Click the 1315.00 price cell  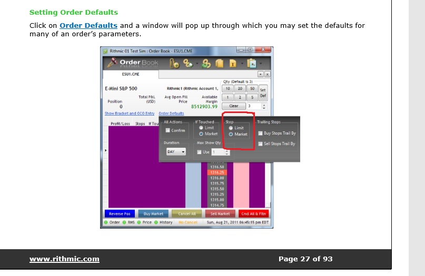click(x=217, y=200)
